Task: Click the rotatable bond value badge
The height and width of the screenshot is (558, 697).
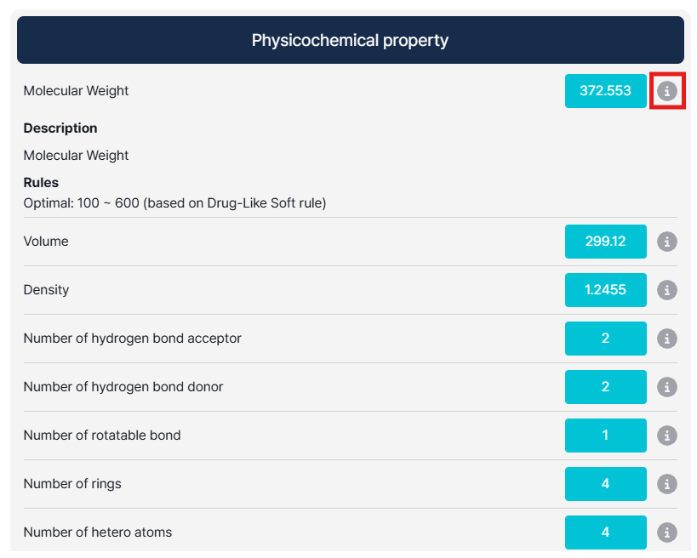Action: click(x=605, y=436)
